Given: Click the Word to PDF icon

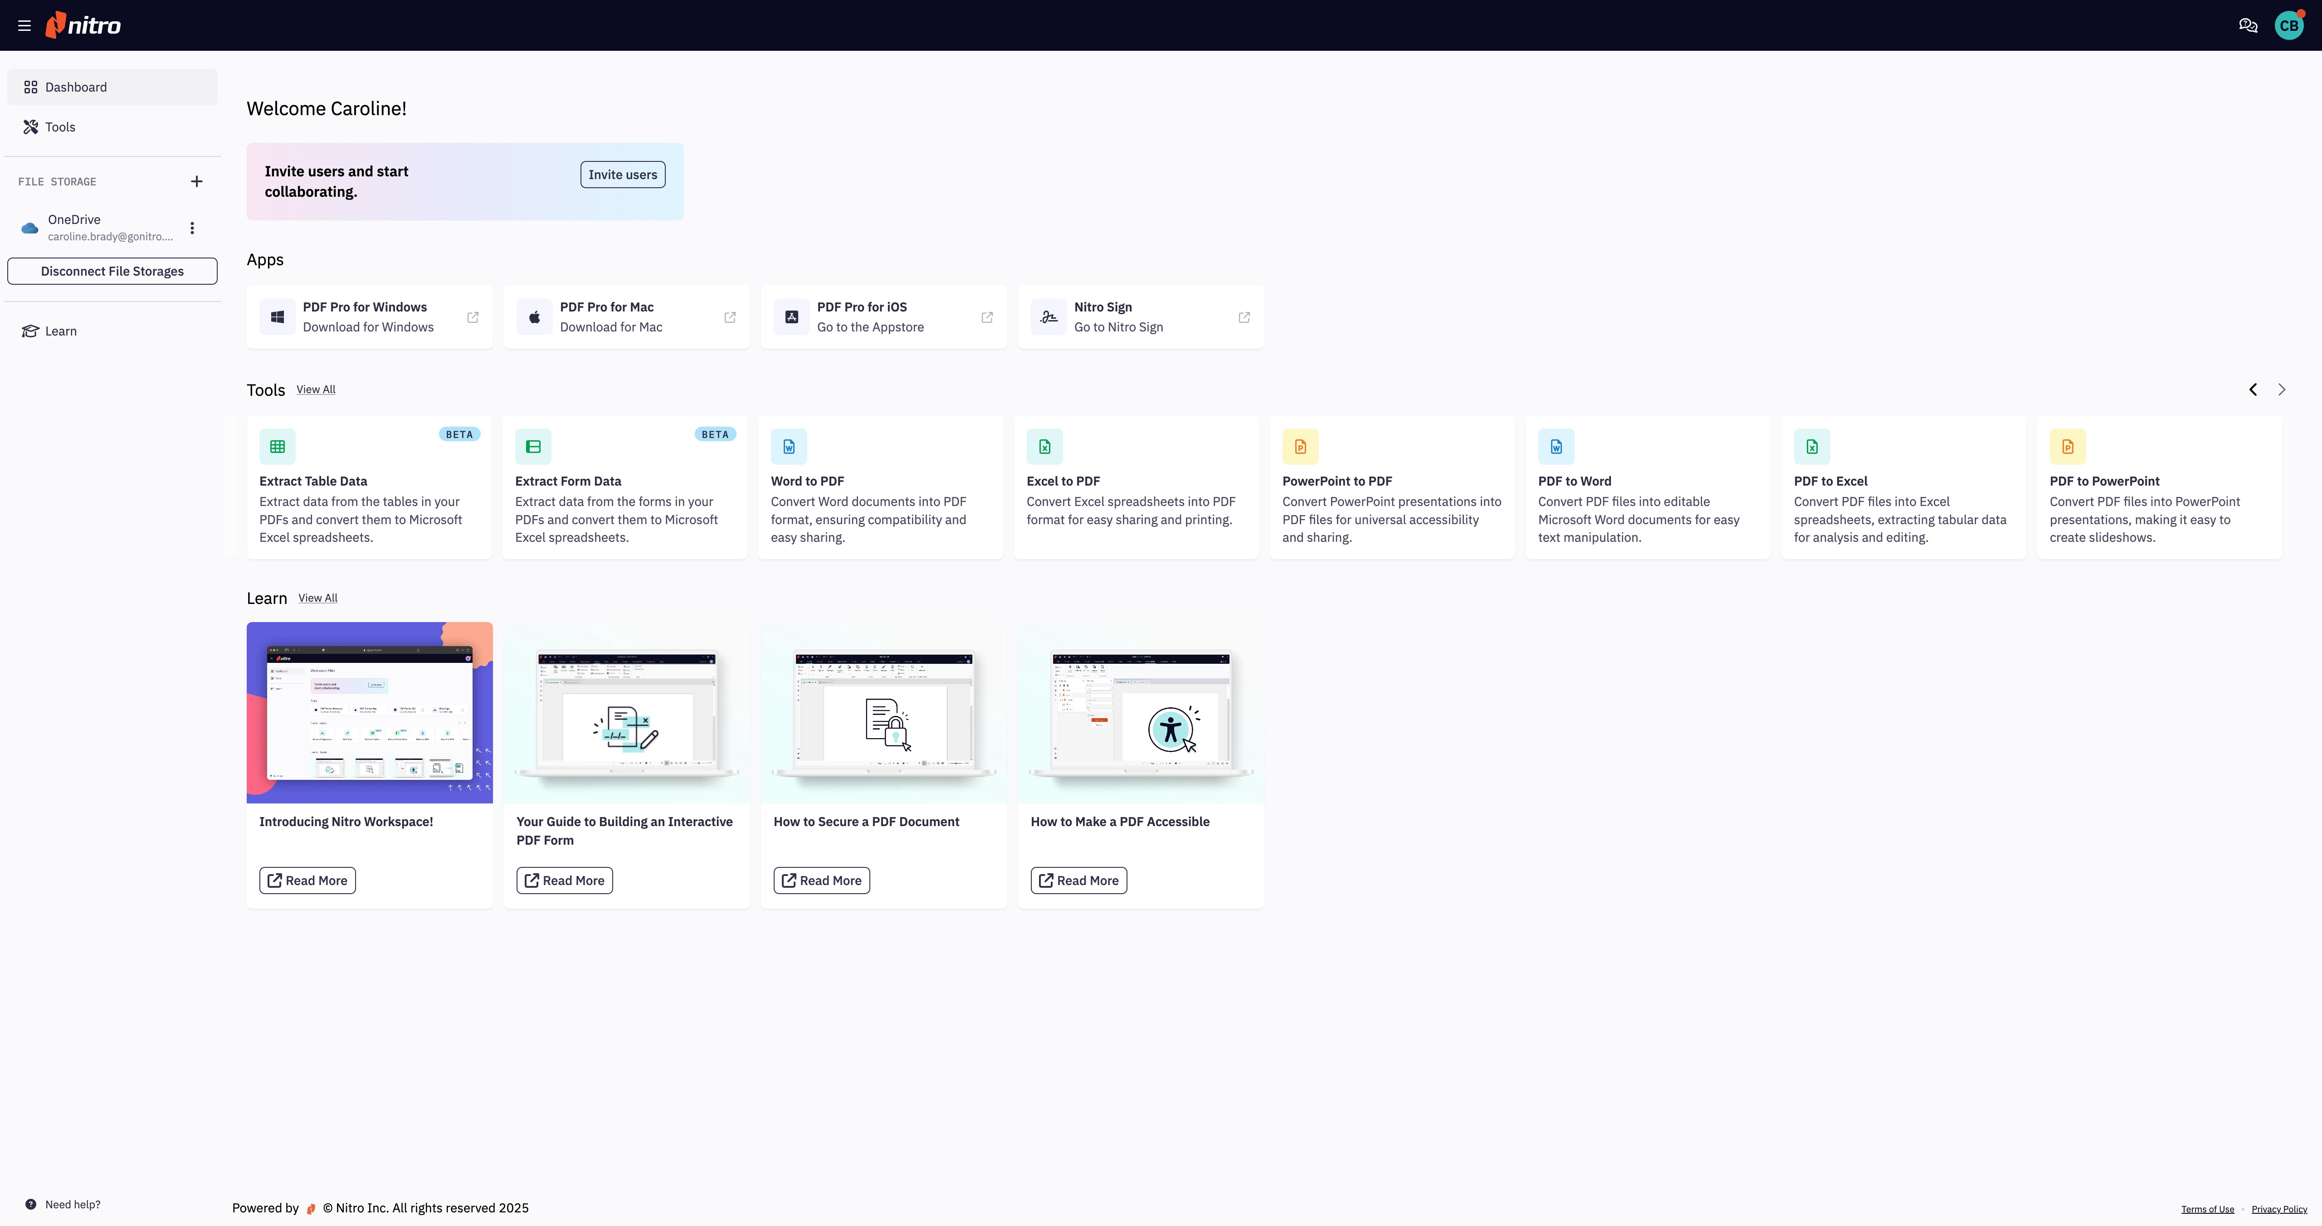Looking at the screenshot, I should [x=789, y=446].
